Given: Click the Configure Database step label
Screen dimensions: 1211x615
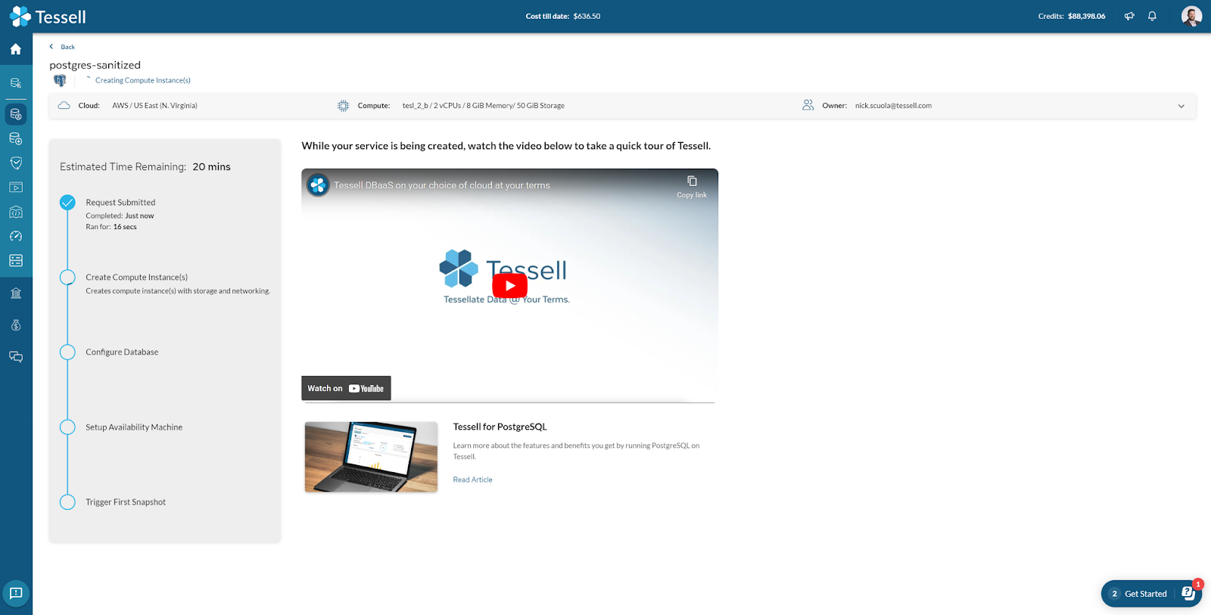Looking at the screenshot, I should (x=122, y=353).
